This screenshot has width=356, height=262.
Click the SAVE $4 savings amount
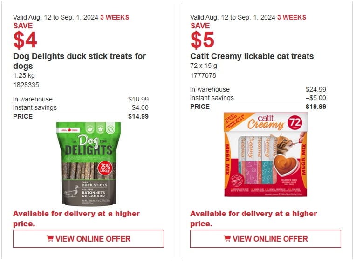click(25, 36)
